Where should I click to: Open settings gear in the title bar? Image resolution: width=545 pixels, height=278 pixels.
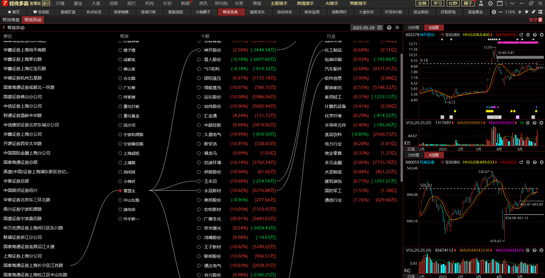pyautogui.click(x=490, y=3)
